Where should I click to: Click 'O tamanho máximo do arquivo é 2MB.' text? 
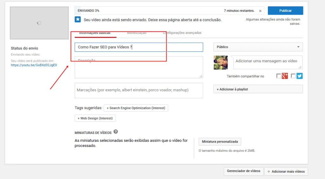(227, 151)
